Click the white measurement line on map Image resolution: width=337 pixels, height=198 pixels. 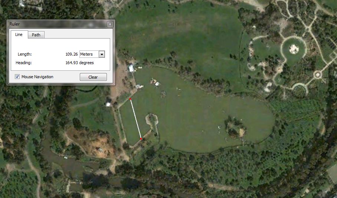135,119
